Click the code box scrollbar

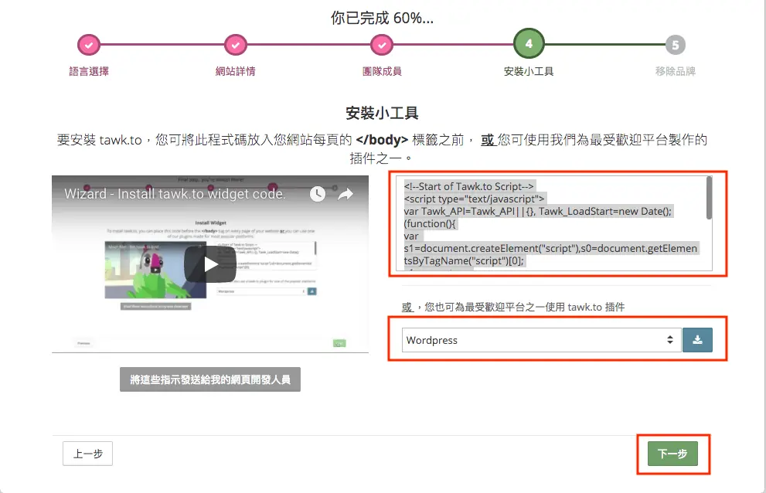tap(709, 198)
